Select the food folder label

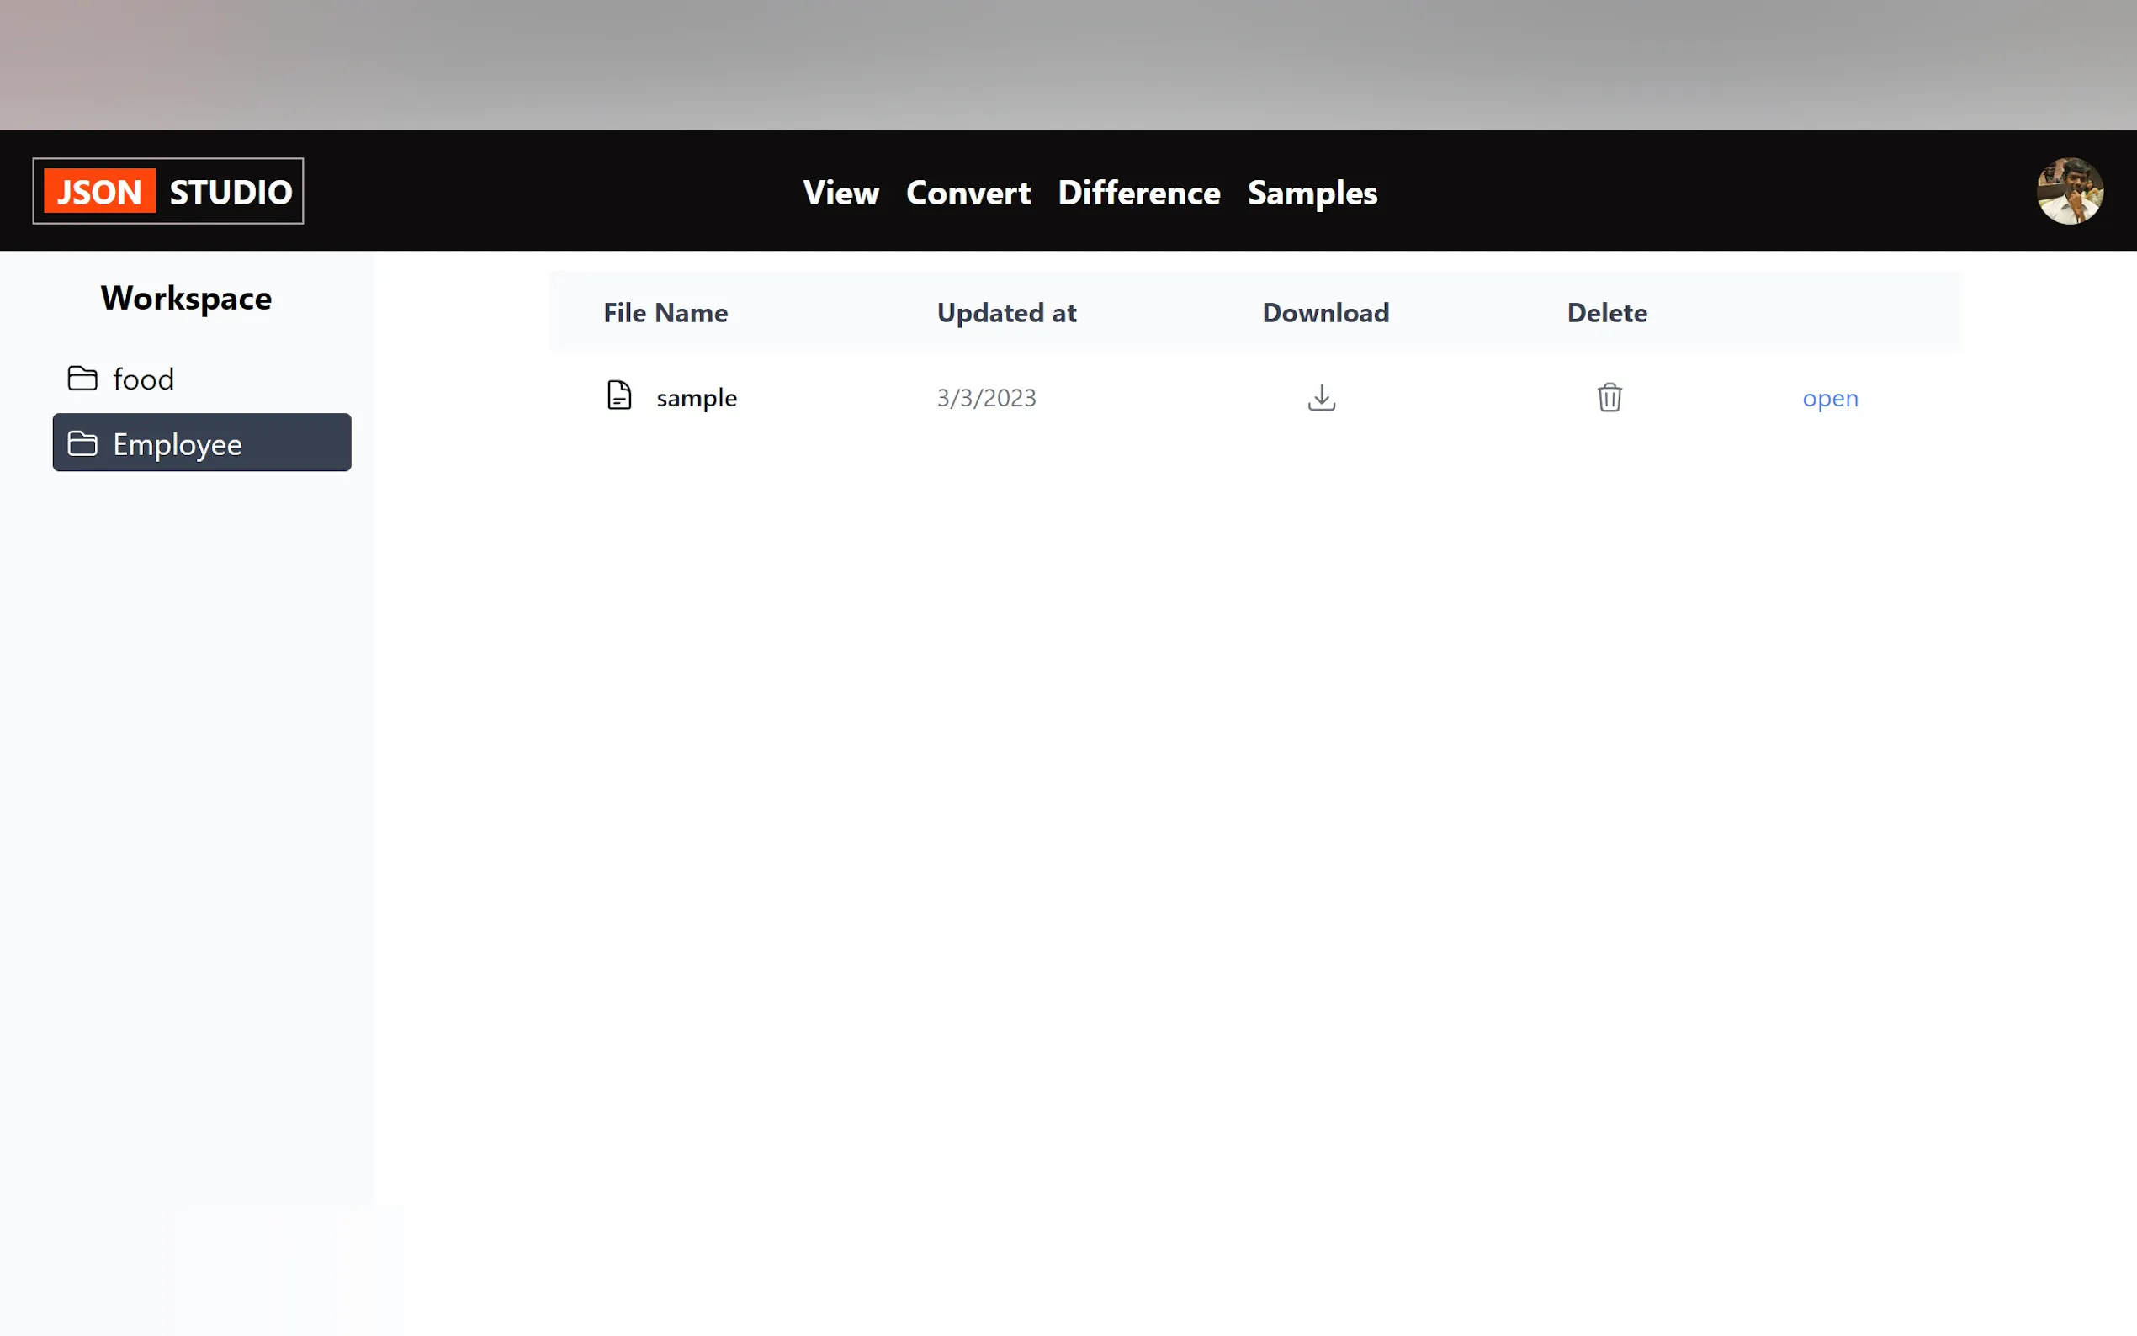(x=144, y=380)
